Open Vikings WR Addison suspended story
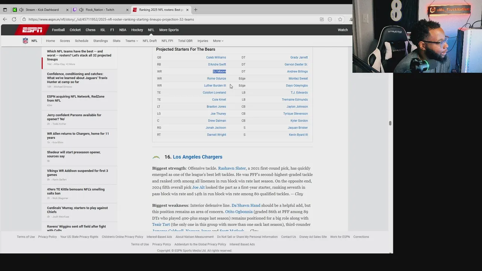The width and height of the screenshot is (482, 271). (78, 173)
